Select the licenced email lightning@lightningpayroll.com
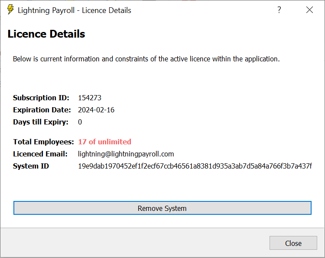 point(126,154)
